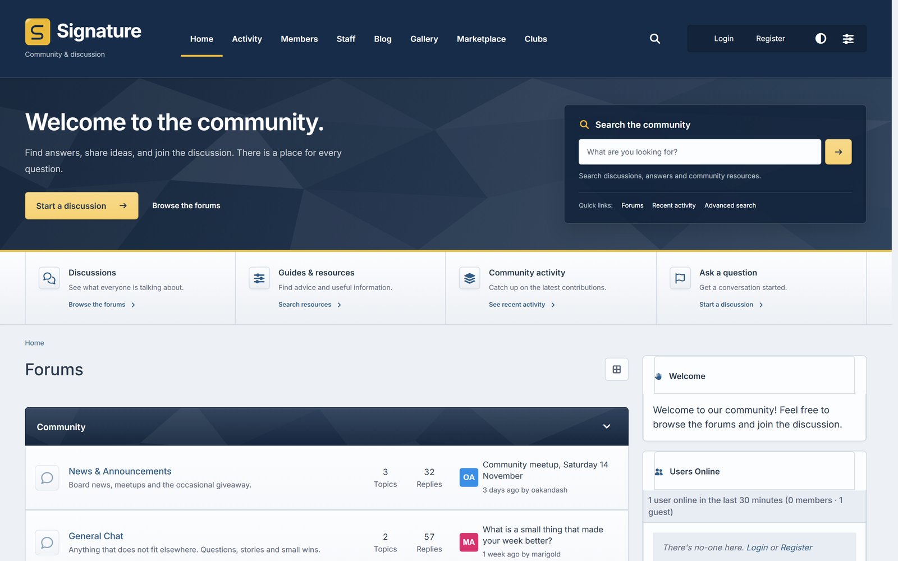Screen dimensions: 898x561
Task: Click the Users Online people icon
Action: tap(659, 472)
